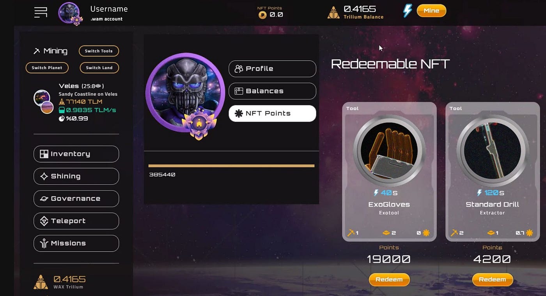Click the Veles planet land thumbnail
The height and width of the screenshot is (296, 546).
(x=43, y=101)
